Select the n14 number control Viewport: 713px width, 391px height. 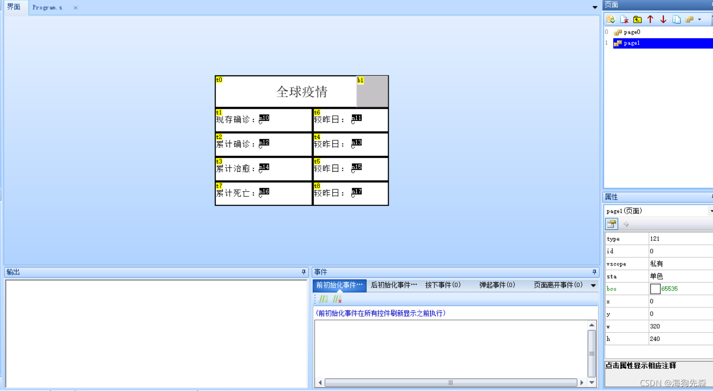tap(264, 167)
